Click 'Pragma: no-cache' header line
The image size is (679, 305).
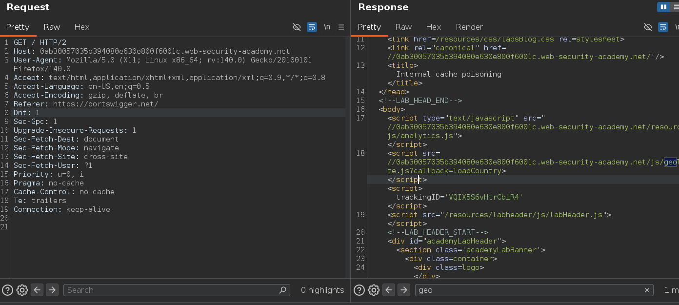48,183
